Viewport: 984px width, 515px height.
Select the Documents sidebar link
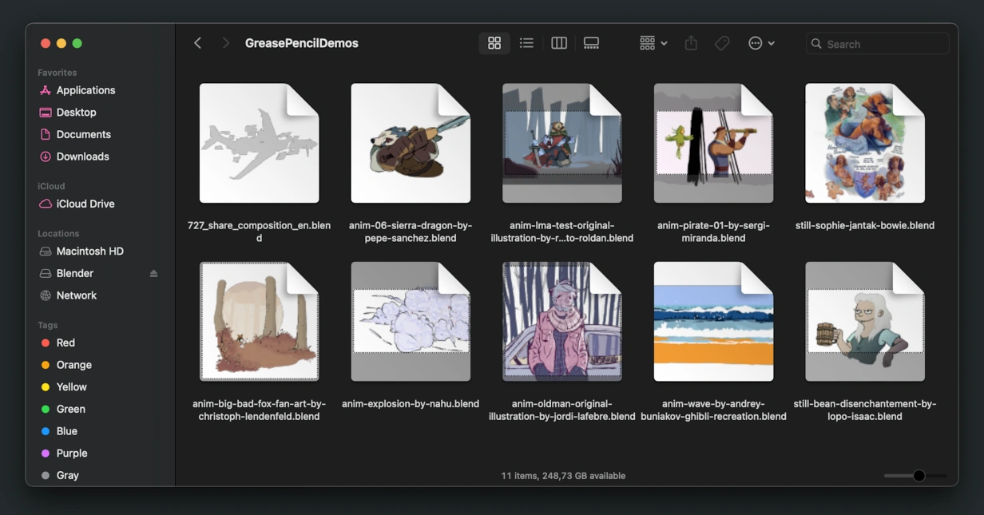coord(83,134)
